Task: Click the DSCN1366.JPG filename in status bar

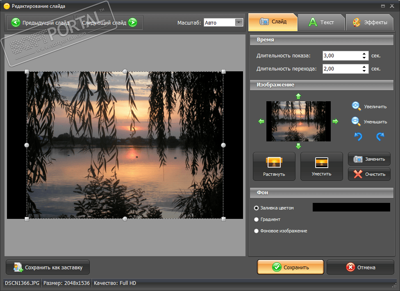Action: pyautogui.click(x=22, y=283)
